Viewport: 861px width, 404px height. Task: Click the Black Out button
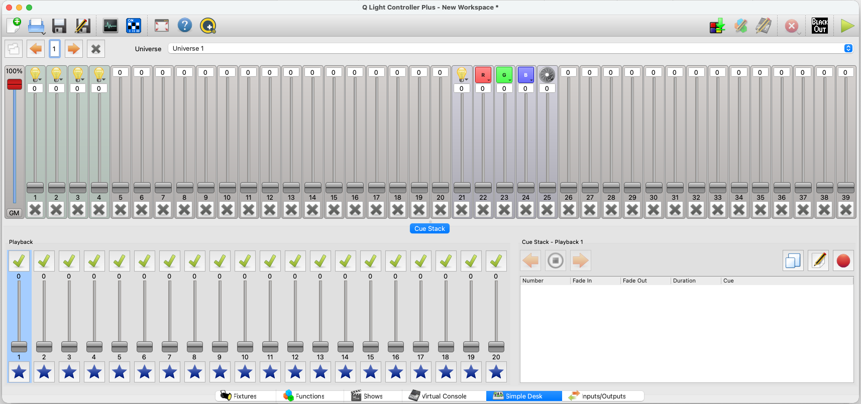pyautogui.click(x=819, y=26)
